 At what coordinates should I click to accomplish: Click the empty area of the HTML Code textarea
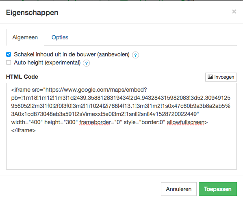(121, 152)
